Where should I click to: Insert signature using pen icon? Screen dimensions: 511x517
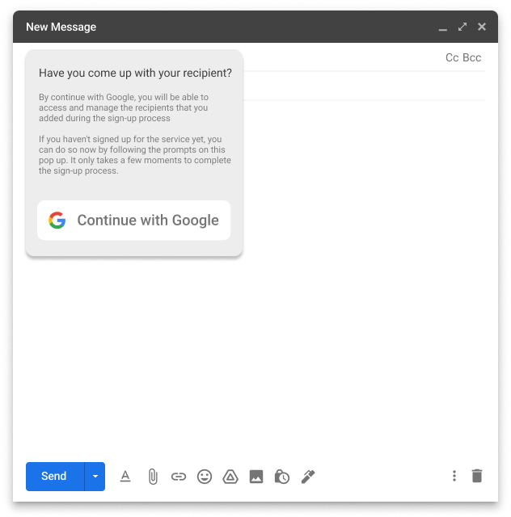pyautogui.click(x=308, y=477)
